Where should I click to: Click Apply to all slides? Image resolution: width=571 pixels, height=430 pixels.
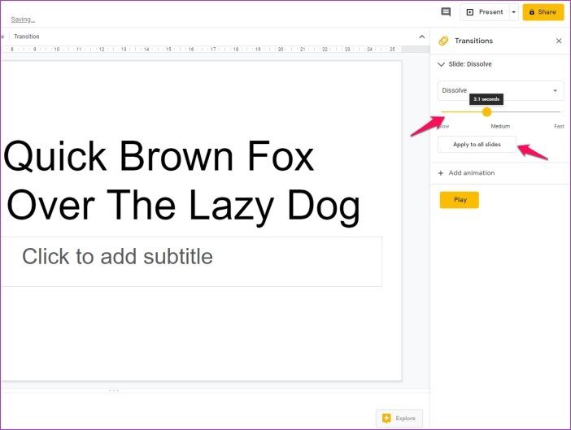pyautogui.click(x=477, y=145)
